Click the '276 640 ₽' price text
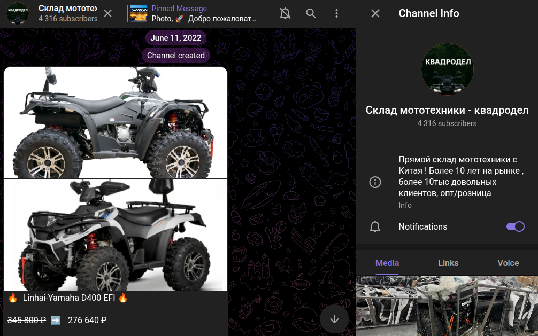The width and height of the screenshot is (538, 336). (x=87, y=320)
